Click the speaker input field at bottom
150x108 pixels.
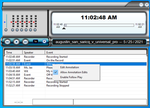[53, 102]
